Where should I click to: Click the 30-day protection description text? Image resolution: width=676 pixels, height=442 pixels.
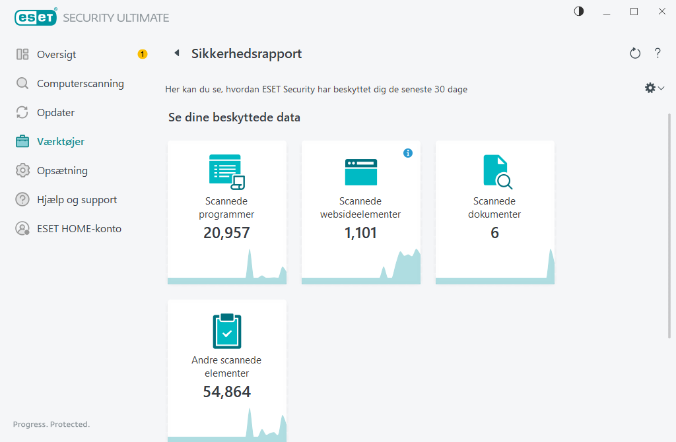(x=316, y=89)
